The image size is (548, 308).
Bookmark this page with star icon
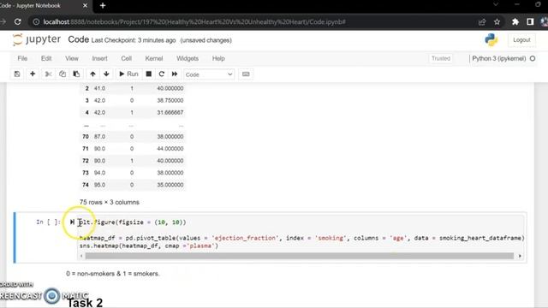(497, 22)
